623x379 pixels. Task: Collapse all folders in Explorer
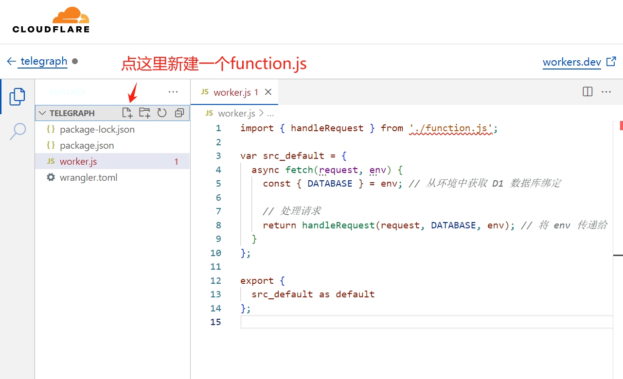(179, 113)
